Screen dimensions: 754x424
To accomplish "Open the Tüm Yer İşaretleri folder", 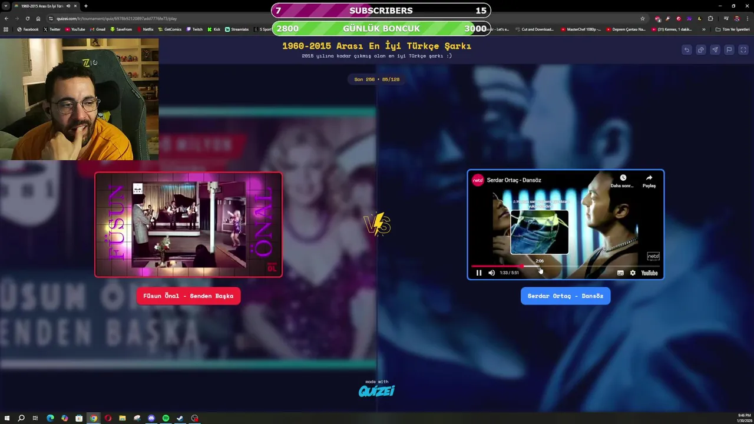I will (732, 29).
